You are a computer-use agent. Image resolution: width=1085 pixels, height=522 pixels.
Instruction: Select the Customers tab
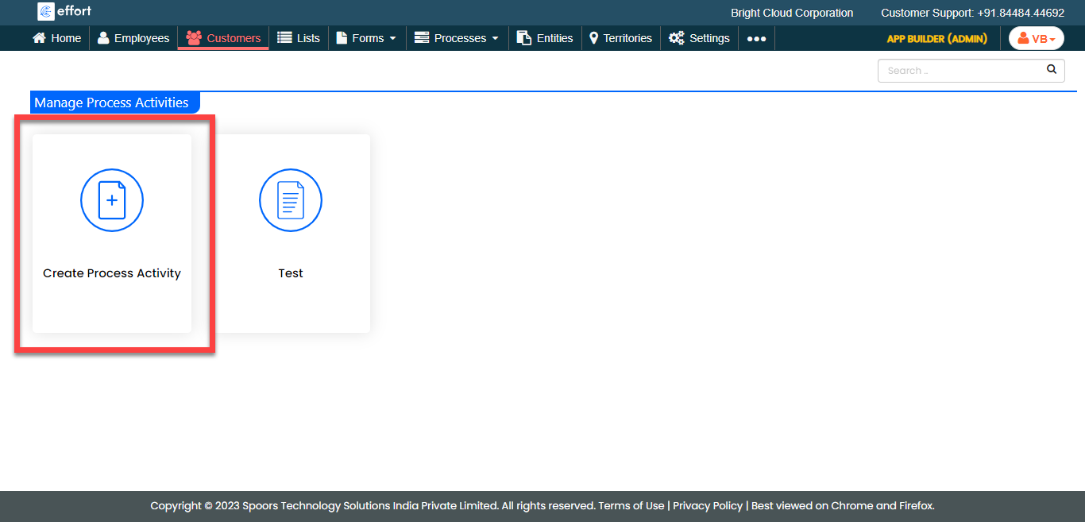tap(223, 38)
